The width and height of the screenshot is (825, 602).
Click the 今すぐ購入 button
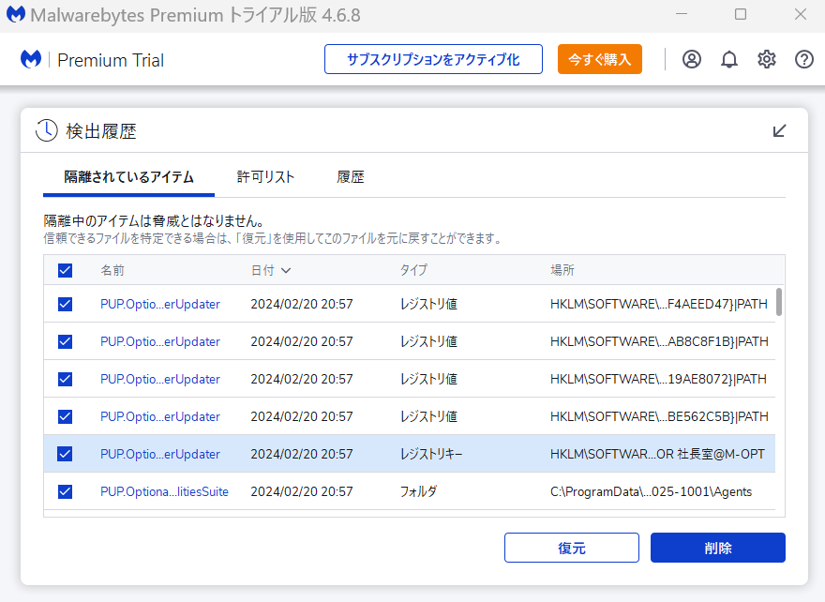click(600, 59)
